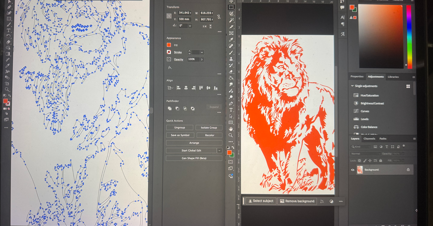Click the red Fill color swatch
Viewport: 433px width, 226px height.
[x=168, y=45]
